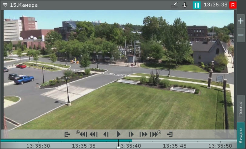
Task: Click the export download arrow icon
Action: click(x=184, y=5)
